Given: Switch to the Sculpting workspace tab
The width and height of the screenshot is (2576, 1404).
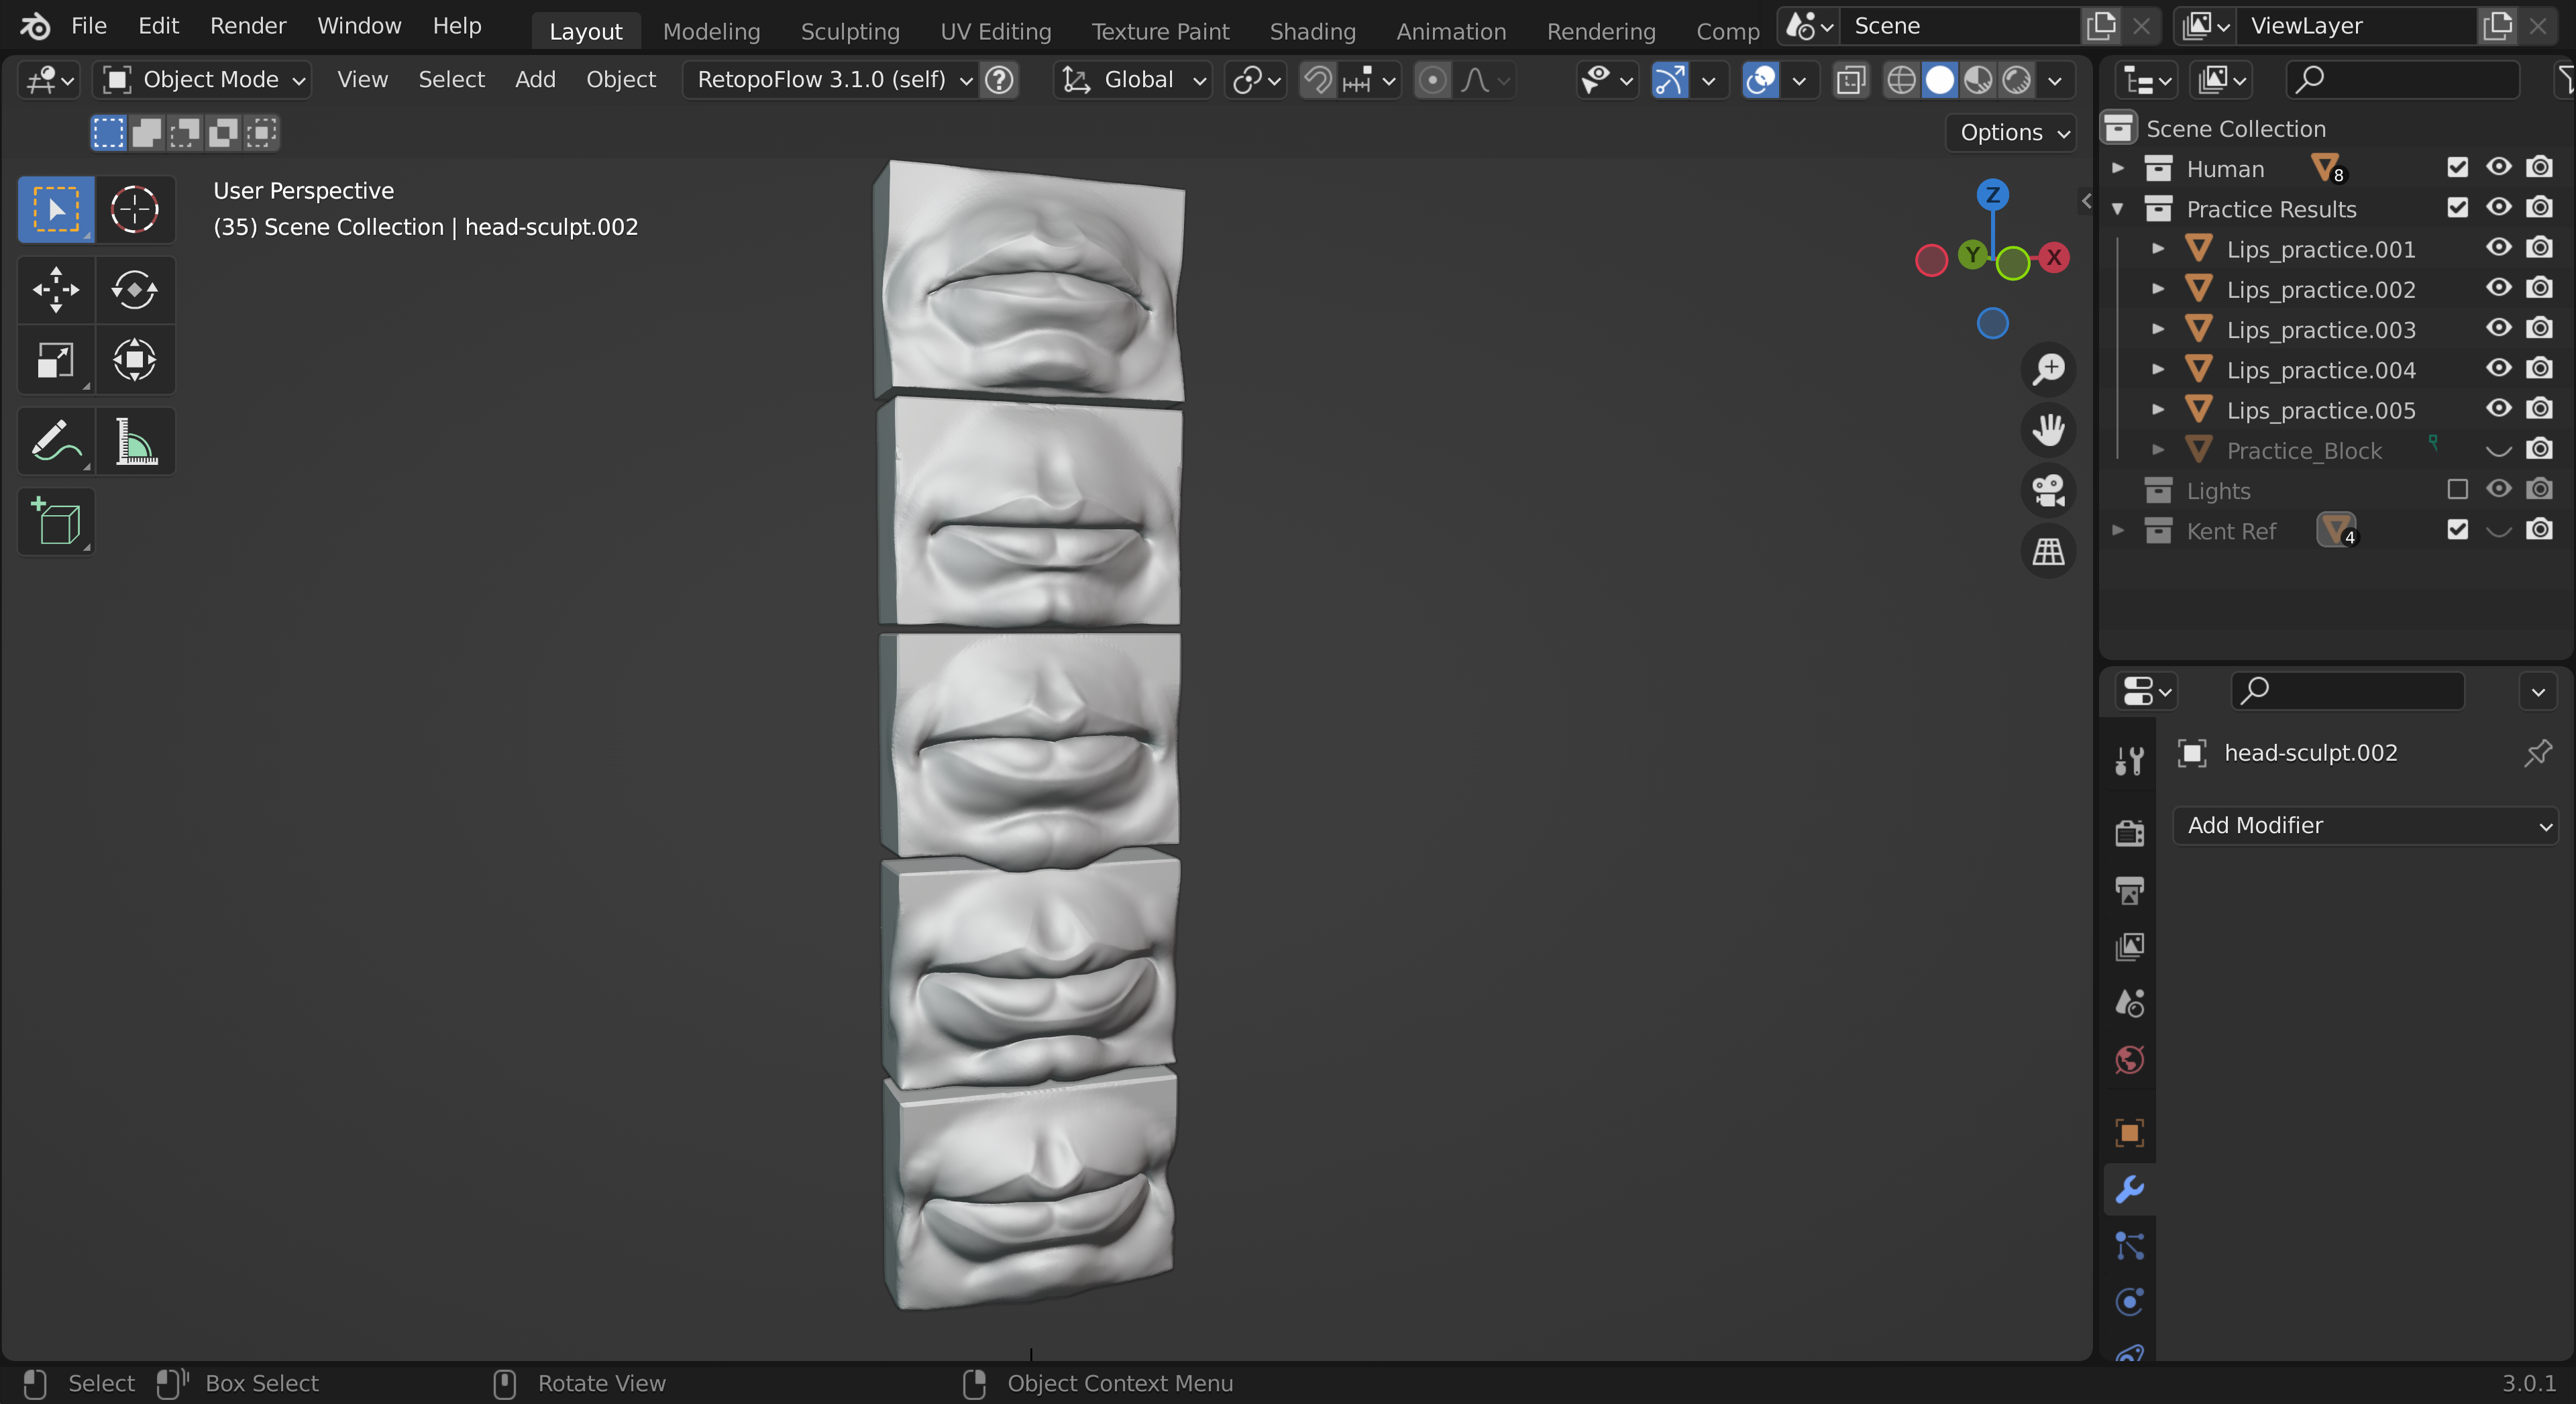Looking at the screenshot, I should click(849, 31).
